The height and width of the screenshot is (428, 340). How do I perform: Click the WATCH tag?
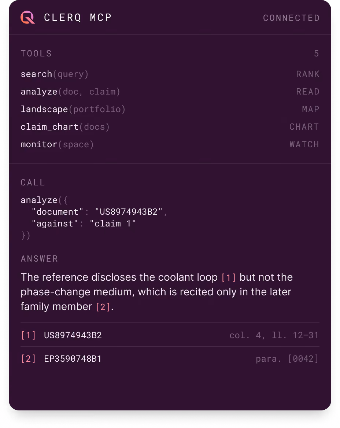pyautogui.click(x=304, y=144)
